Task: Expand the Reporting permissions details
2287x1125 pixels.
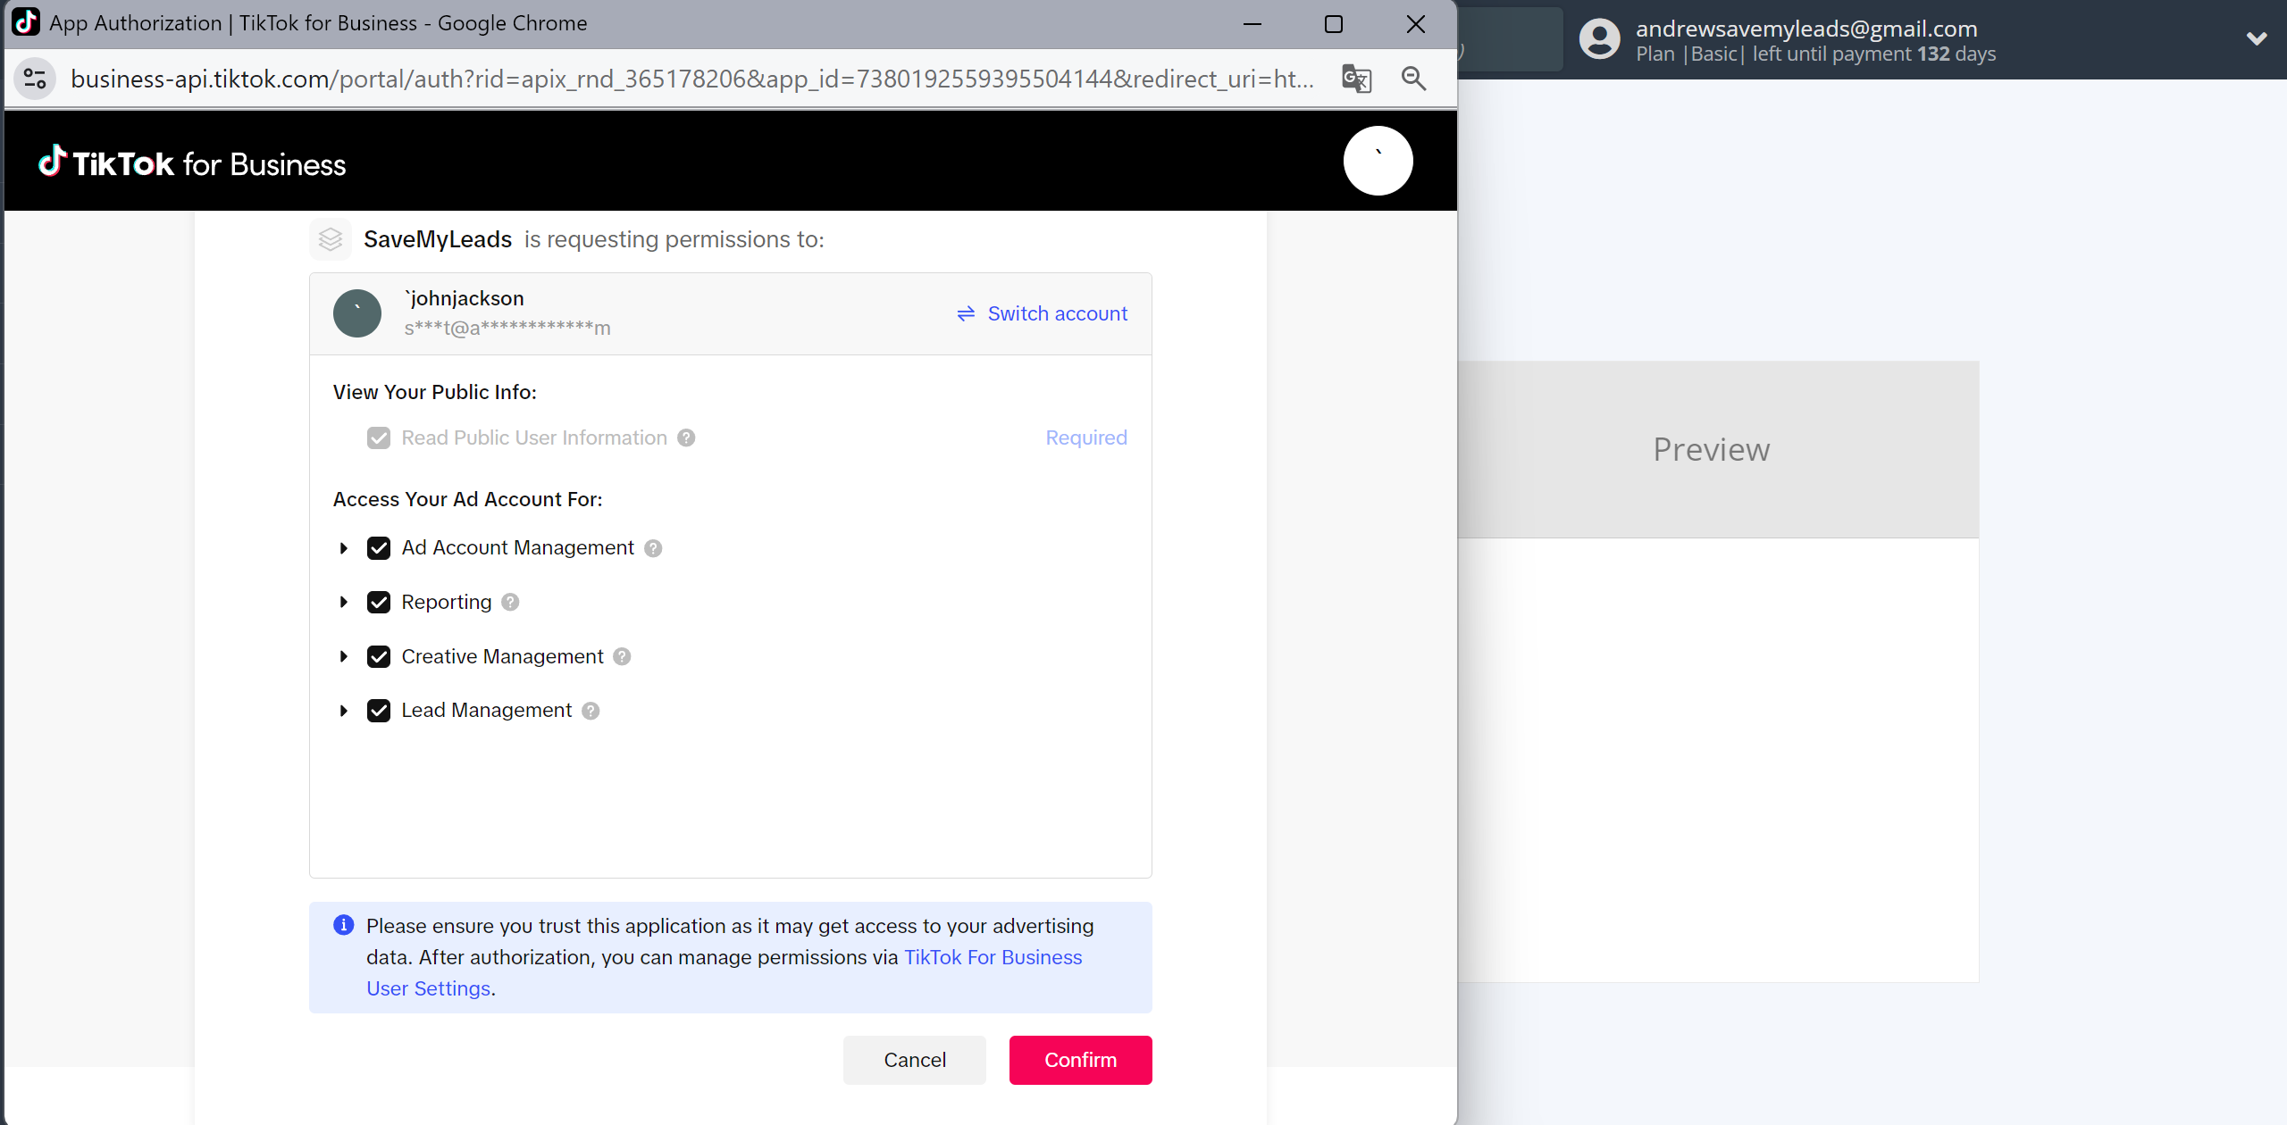Action: 341,600
